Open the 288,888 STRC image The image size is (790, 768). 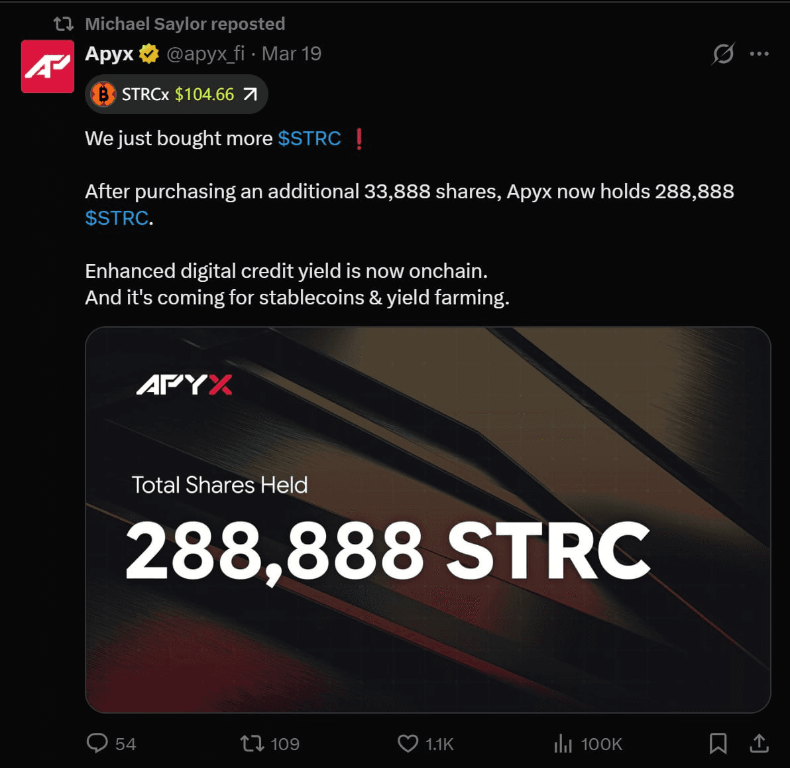click(427, 519)
